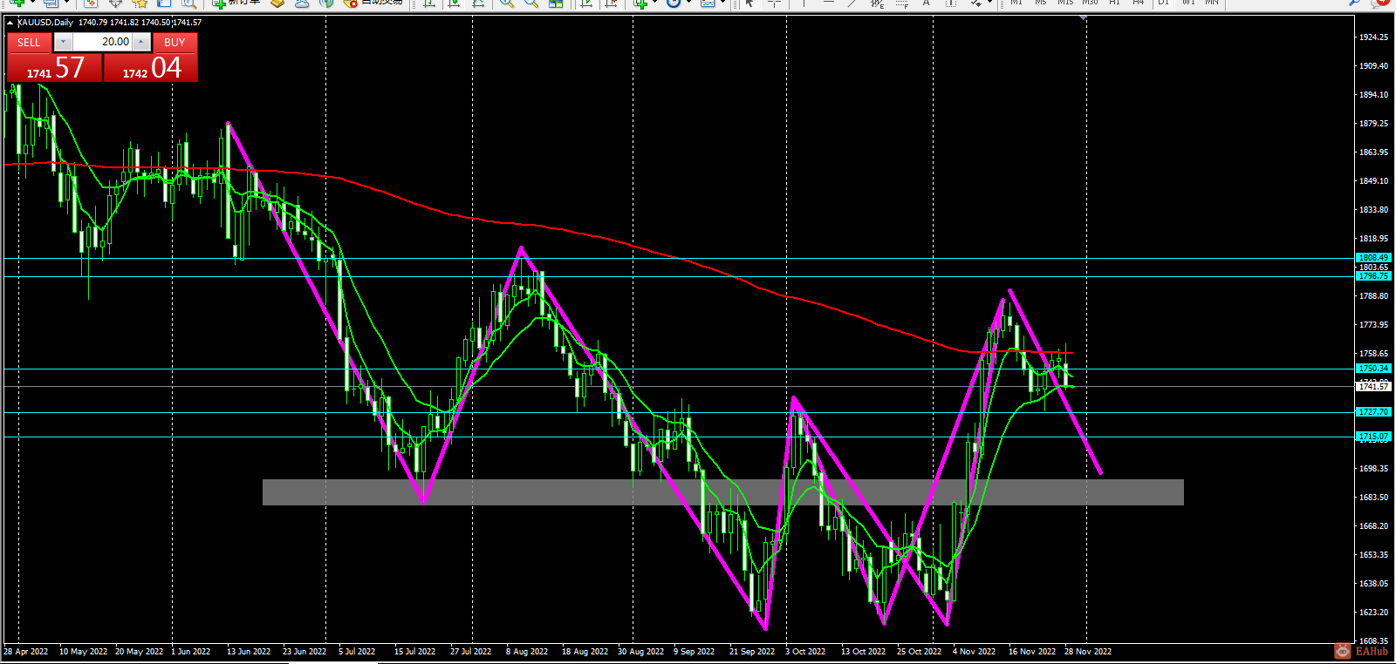This screenshot has width=1396, height=664.
Task: Select the crosshair tool
Action: [x=774, y=3]
